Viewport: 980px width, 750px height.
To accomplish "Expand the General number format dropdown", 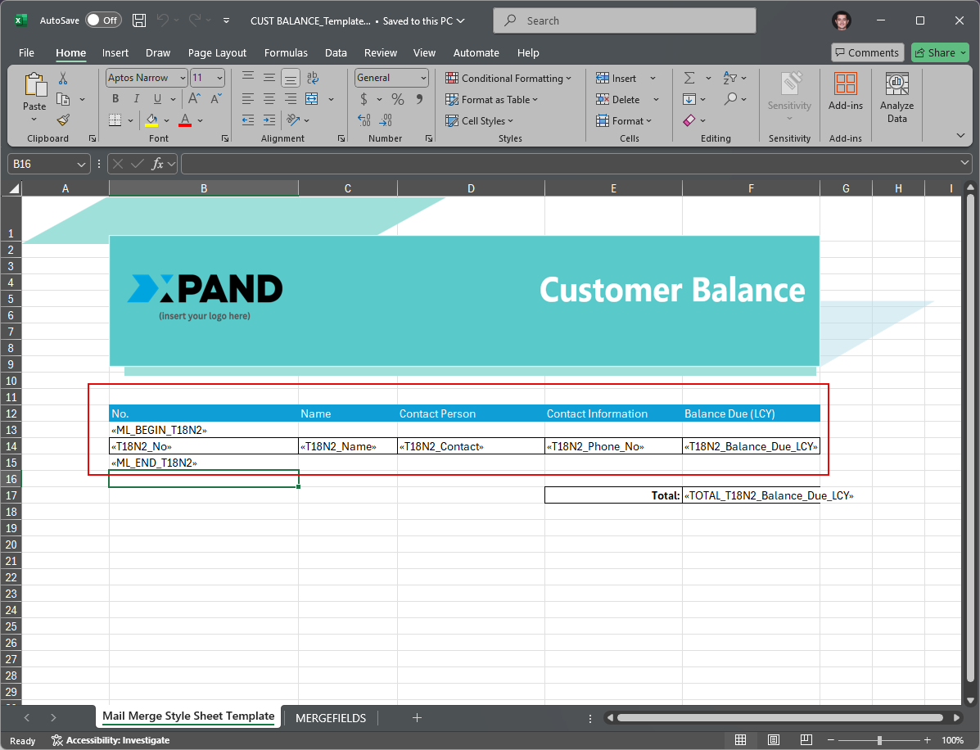I will click(423, 78).
